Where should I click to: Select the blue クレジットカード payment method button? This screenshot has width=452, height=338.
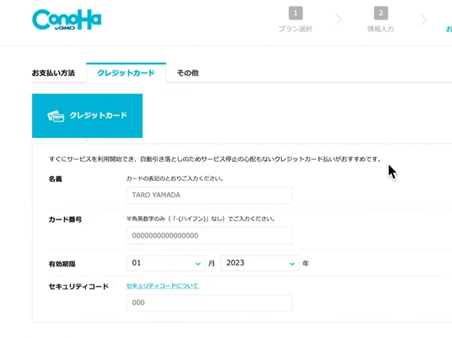(87, 115)
